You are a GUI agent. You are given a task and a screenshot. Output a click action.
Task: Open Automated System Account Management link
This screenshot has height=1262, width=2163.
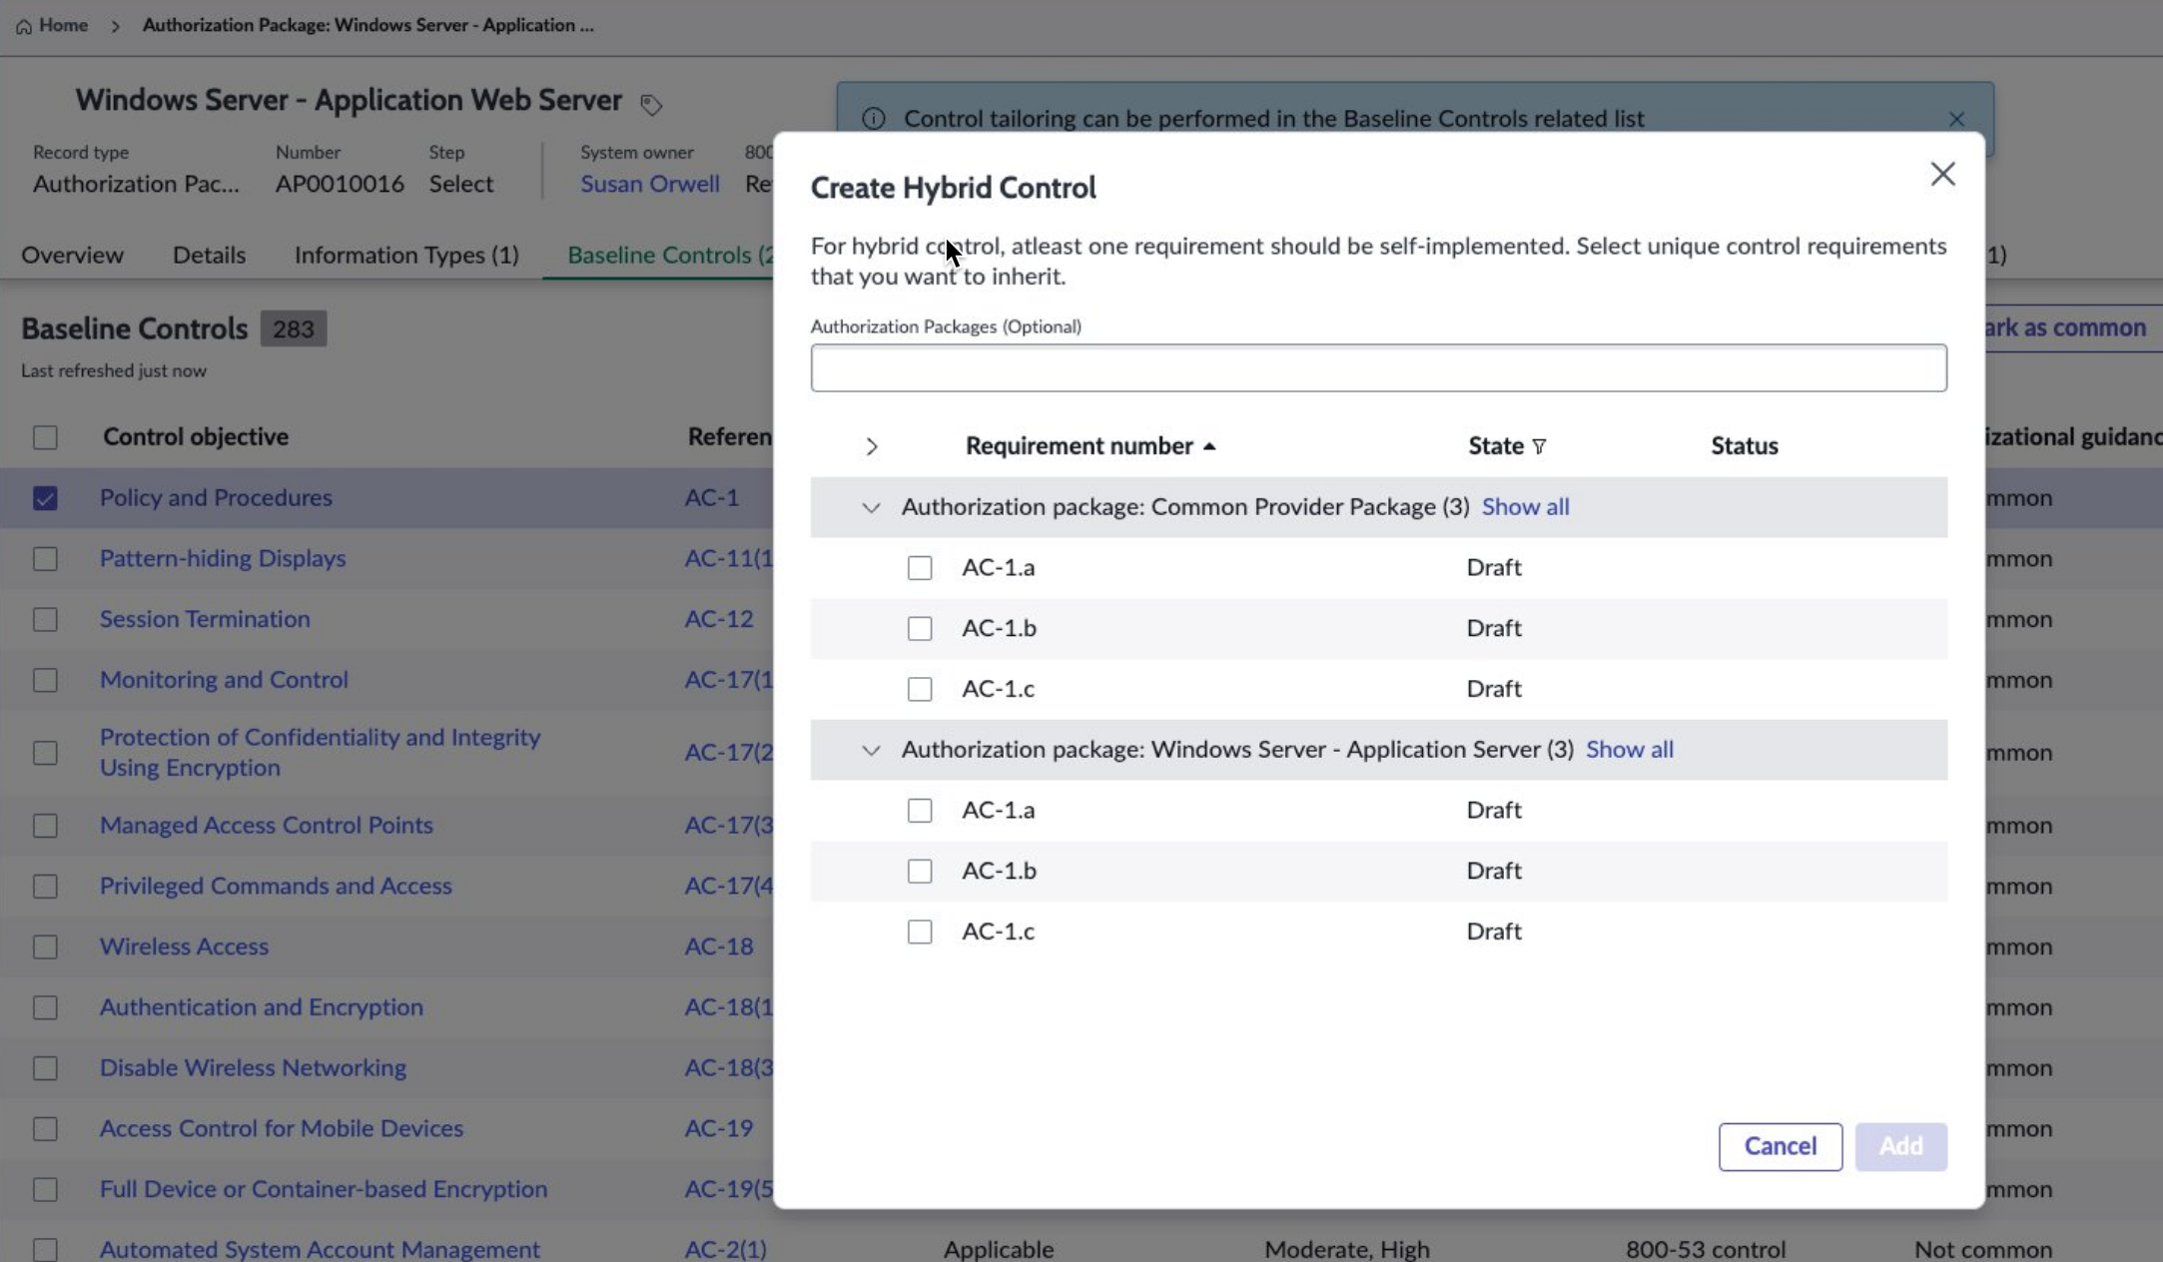click(x=320, y=1249)
